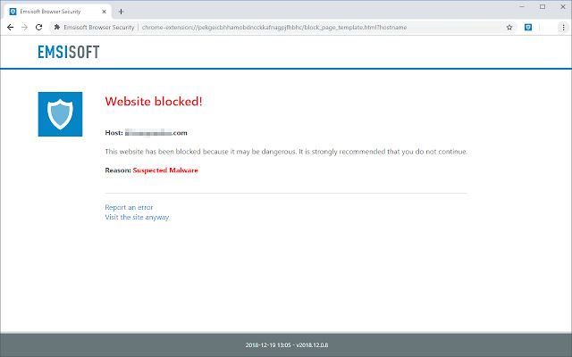Close the browser window
This screenshot has height=357, width=572.
(563, 6)
